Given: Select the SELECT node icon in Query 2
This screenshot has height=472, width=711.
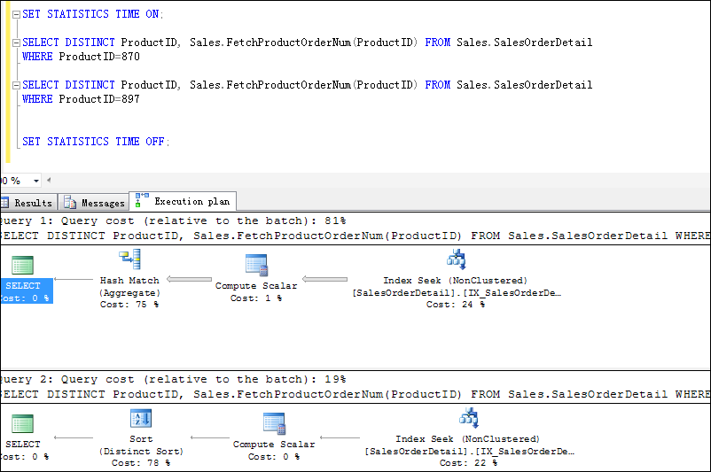Looking at the screenshot, I should [x=23, y=424].
